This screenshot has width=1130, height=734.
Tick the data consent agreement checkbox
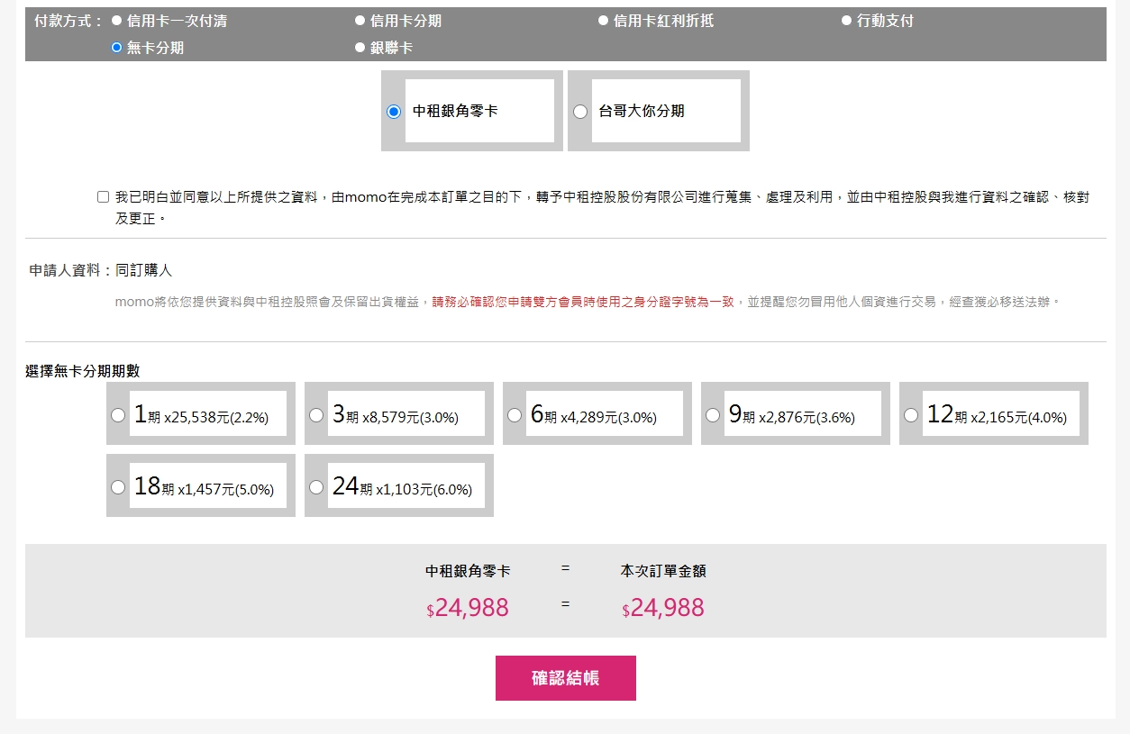103,196
